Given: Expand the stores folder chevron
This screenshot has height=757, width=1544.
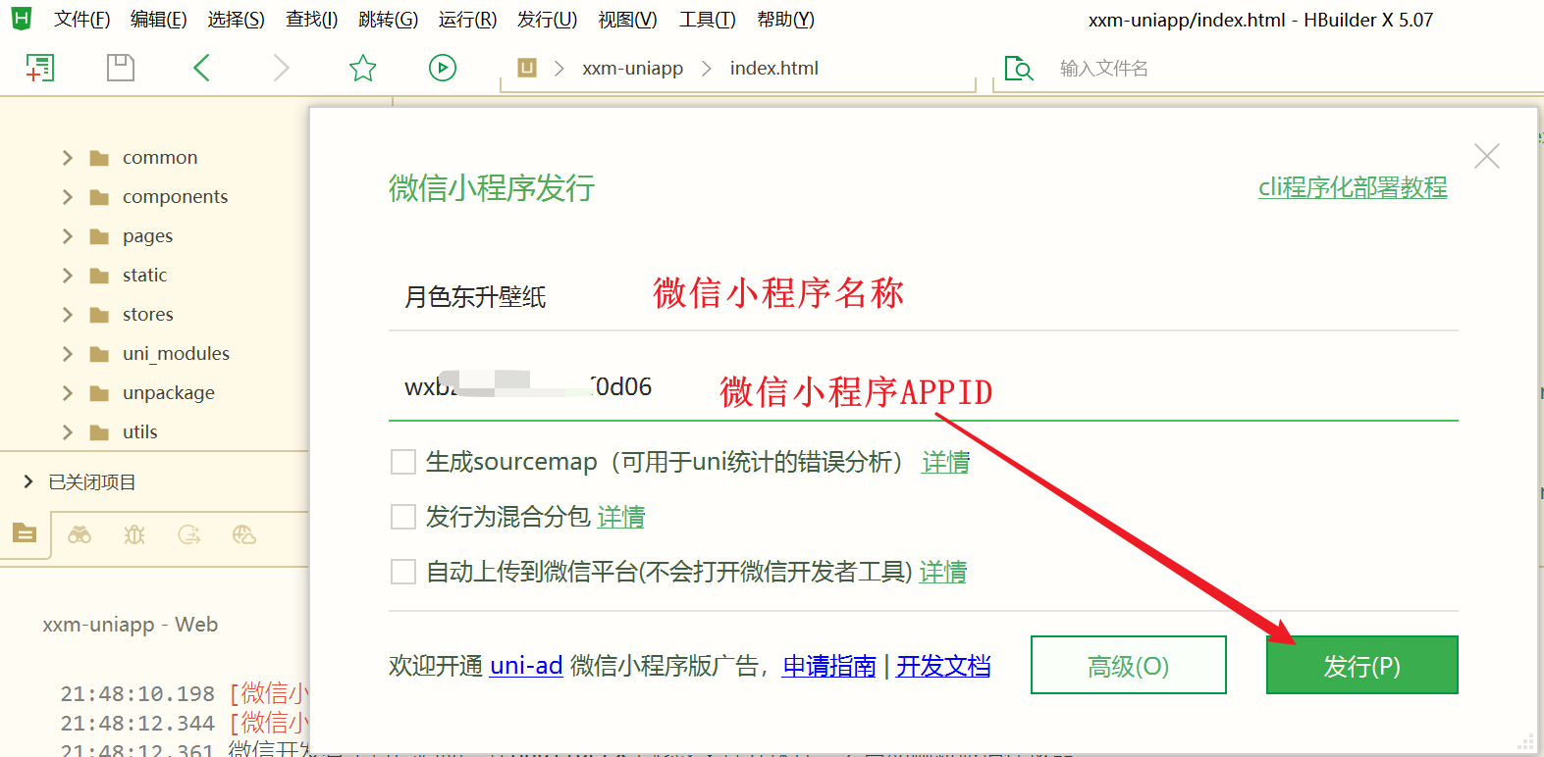Looking at the screenshot, I should (68, 315).
